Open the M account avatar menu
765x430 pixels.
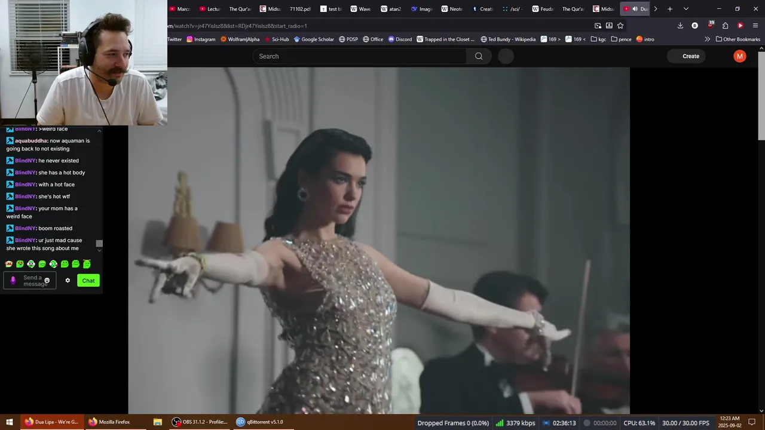[x=740, y=56]
